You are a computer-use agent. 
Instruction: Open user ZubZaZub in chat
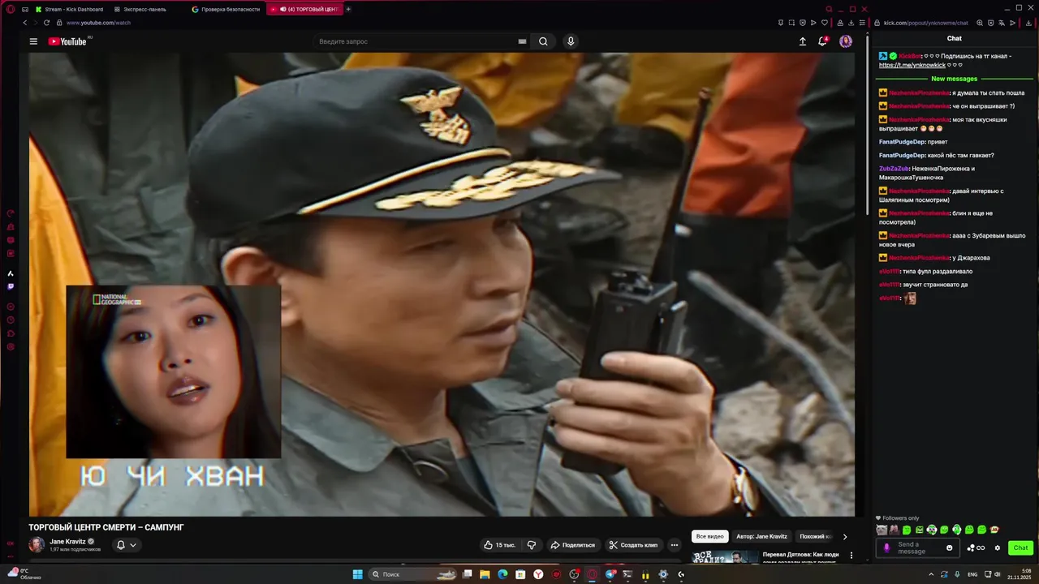tap(895, 169)
